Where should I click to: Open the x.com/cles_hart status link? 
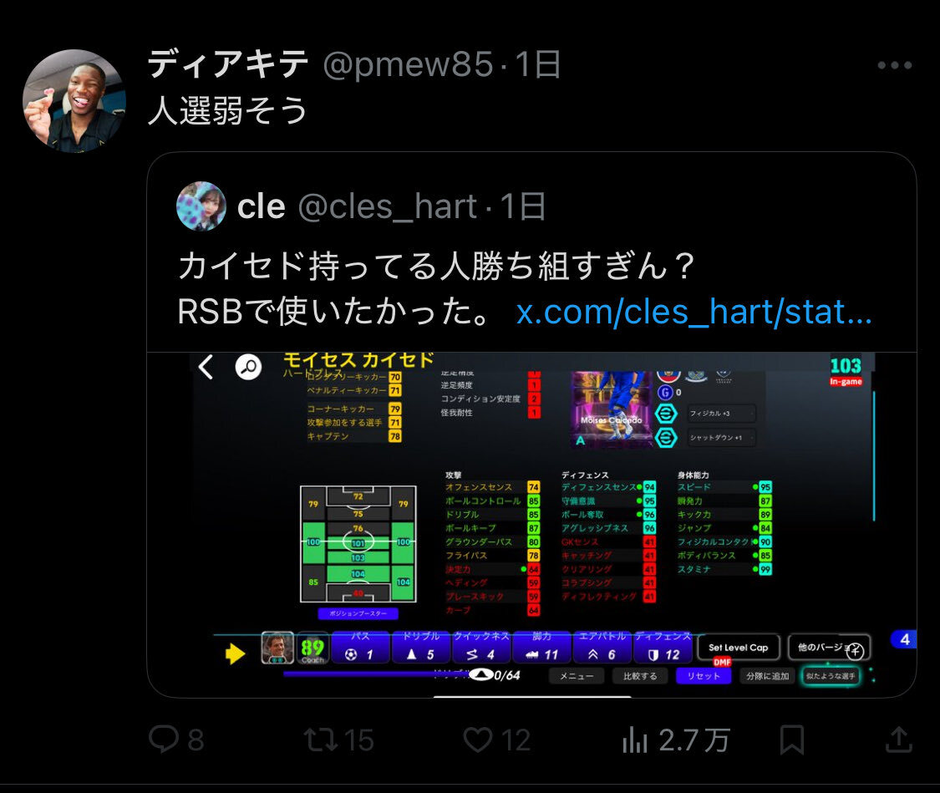tap(694, 313)
